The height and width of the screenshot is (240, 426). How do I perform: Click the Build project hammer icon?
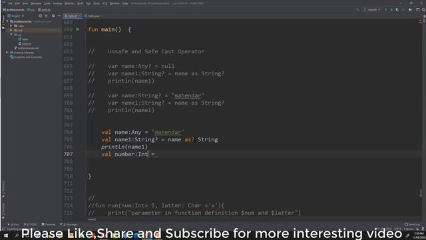(357, 9)
